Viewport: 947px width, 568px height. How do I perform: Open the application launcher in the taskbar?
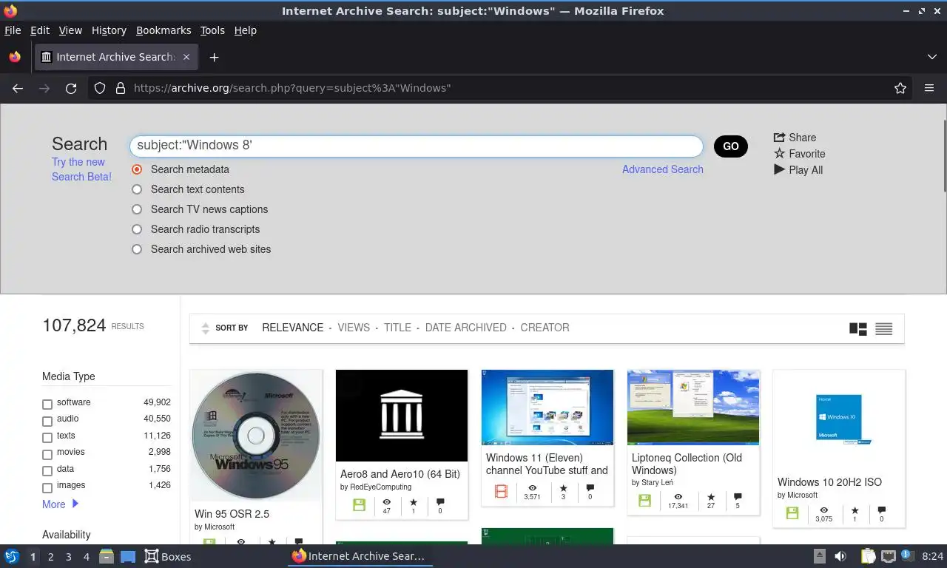12,556
